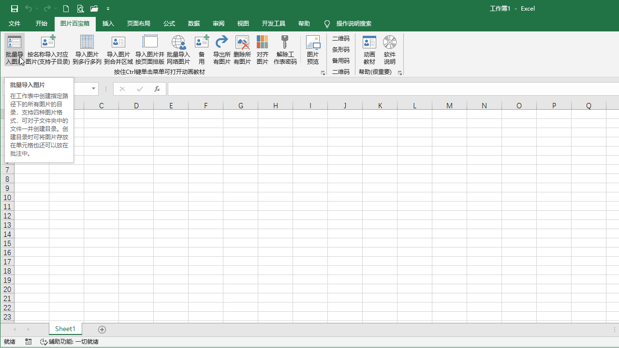619x348 pixels.
Task: Add a new sheet with plus button
Action: click(x=102, y=329)
